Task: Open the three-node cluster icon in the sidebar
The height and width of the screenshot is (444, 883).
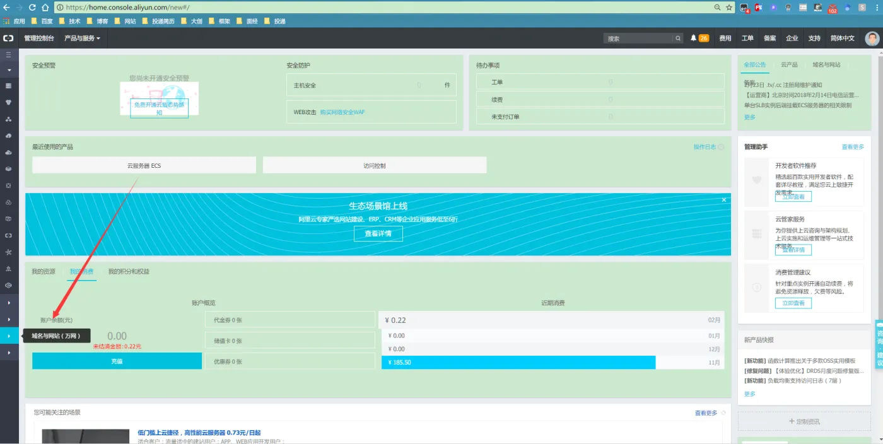Action: click(x=9, y=119)
